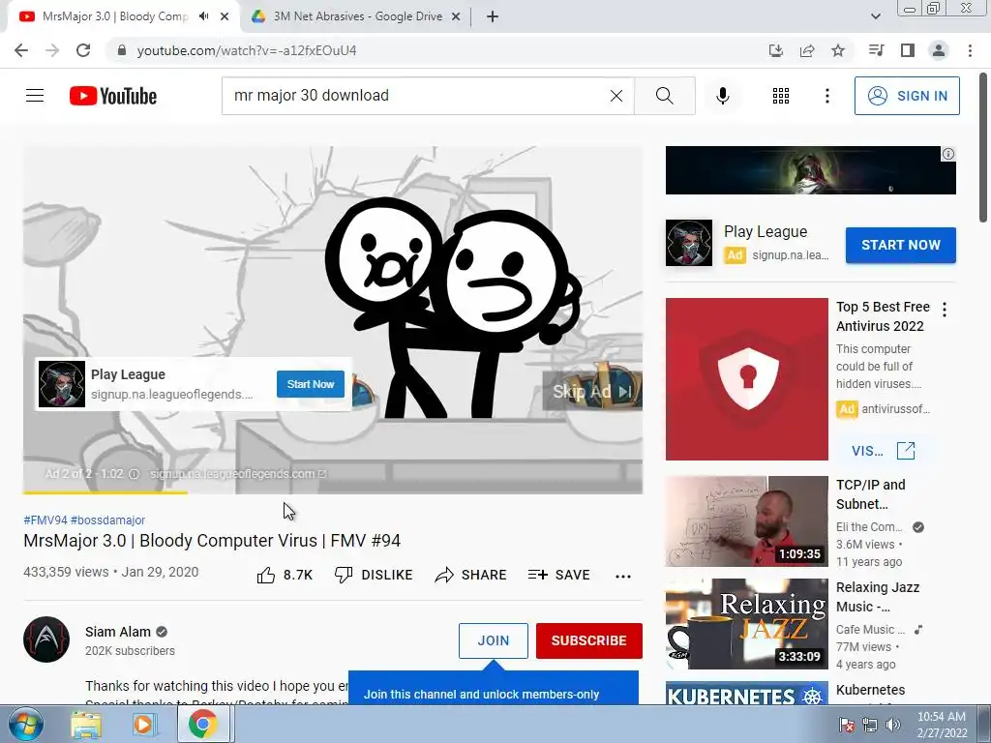This screenshot has height=743, width=991.
Task: Open the ad info icon beside the ad timer
Action: (134, 474)
